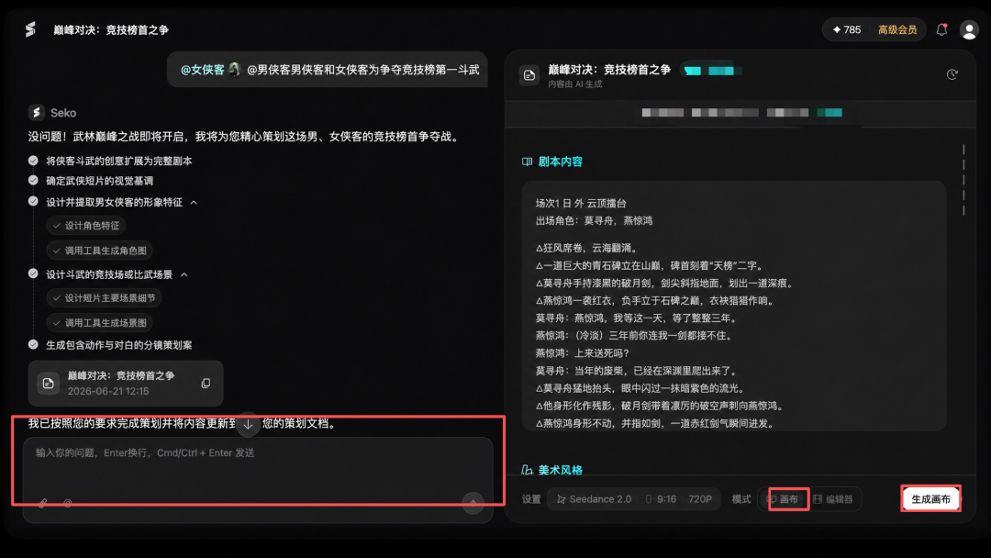Viewport: 991px width, 558px height.
Task: Open the 巅峰对决 document card in the chat
Action: [126, 383]
